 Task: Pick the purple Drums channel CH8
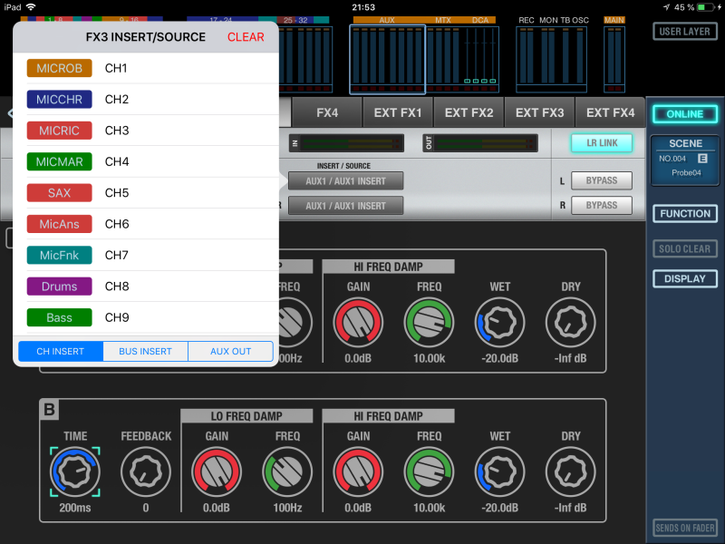pyautogui.click(x=60, y=287)
